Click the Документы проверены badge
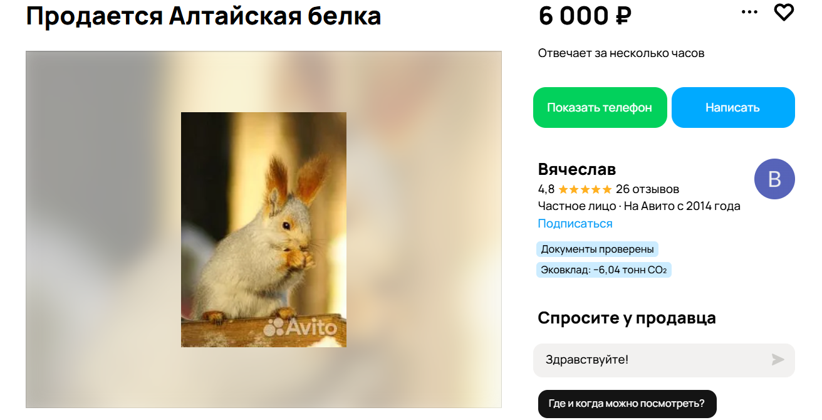Viewport: 822px width, 420px height. coord(597,249)
